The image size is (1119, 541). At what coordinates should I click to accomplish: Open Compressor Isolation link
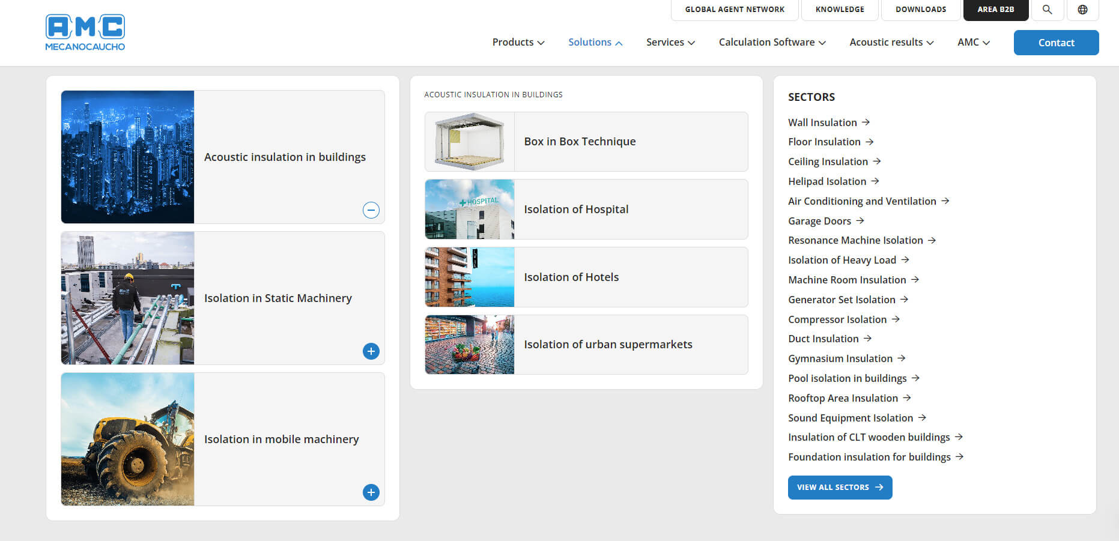pos(844,319)
